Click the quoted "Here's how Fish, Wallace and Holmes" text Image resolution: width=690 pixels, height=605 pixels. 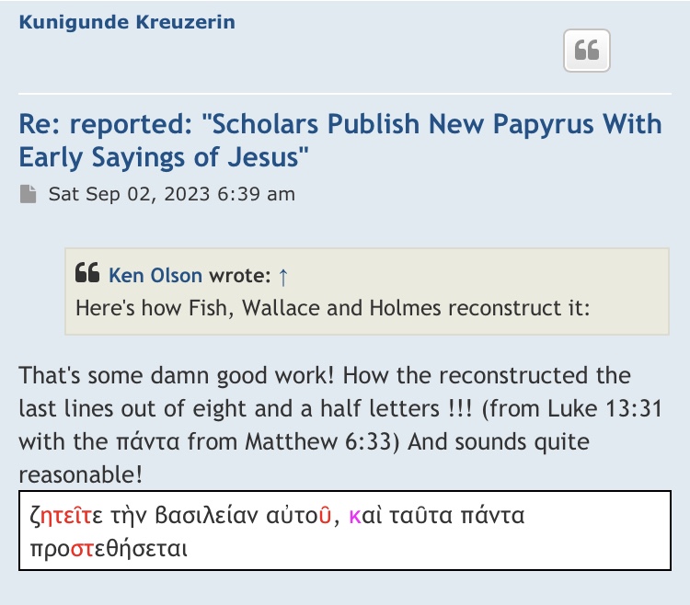click(331, 307)
